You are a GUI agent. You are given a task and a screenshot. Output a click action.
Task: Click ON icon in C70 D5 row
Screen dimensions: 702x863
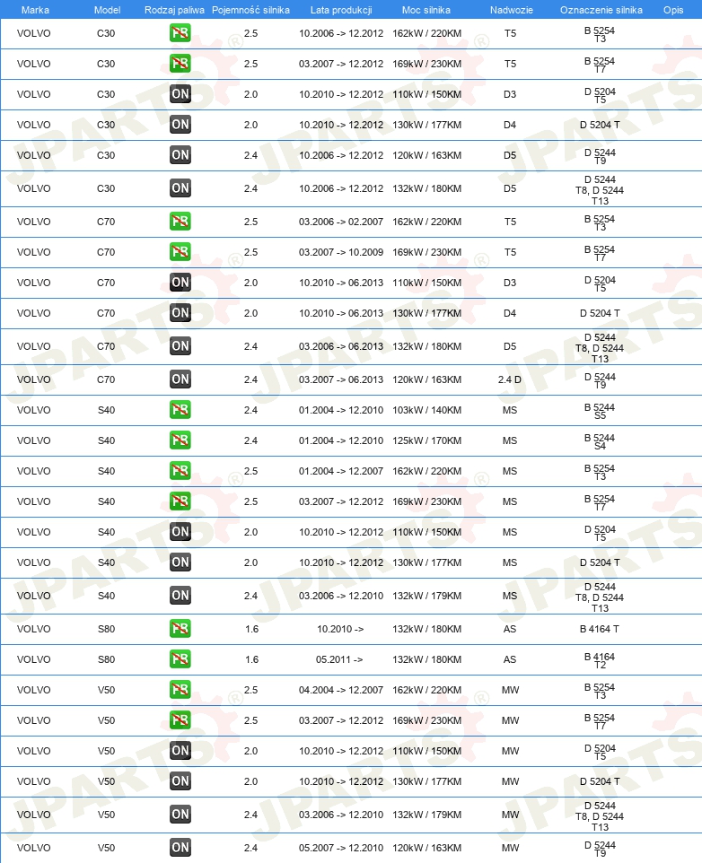pos(180,346)
